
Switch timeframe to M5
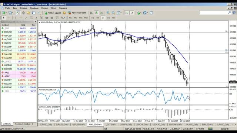[76, 18]
